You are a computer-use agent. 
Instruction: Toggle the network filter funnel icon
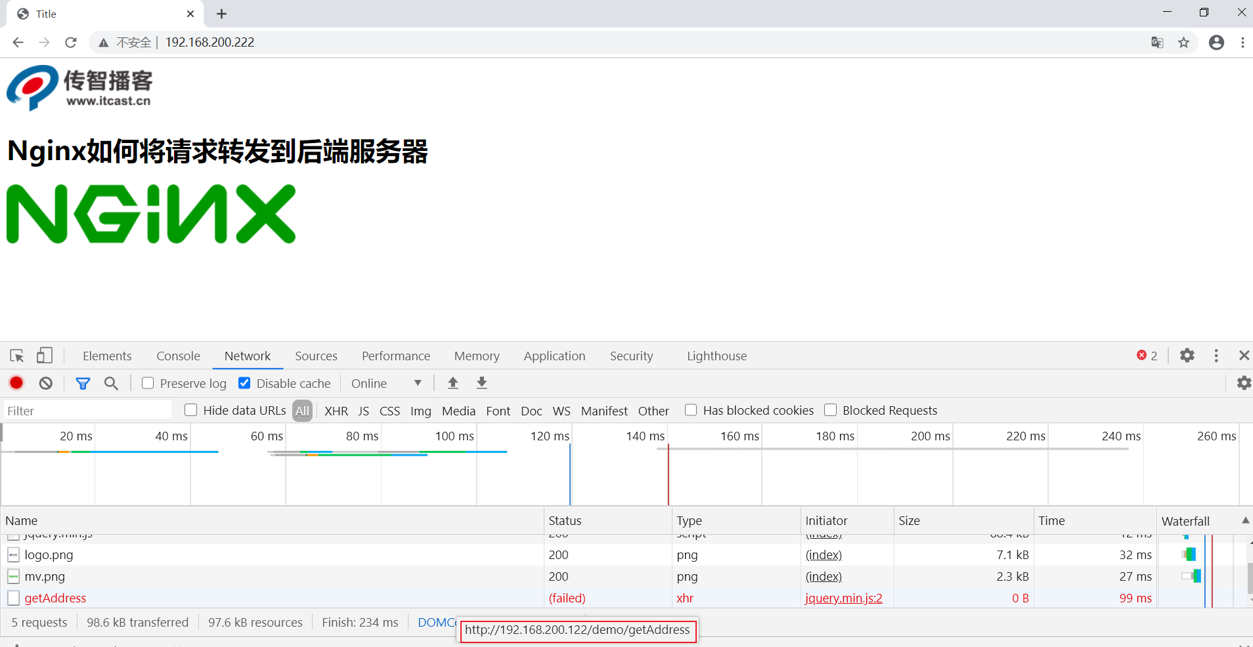[x=83, y=383]
